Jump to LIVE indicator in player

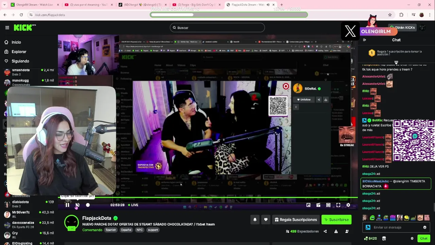point(133,205)
